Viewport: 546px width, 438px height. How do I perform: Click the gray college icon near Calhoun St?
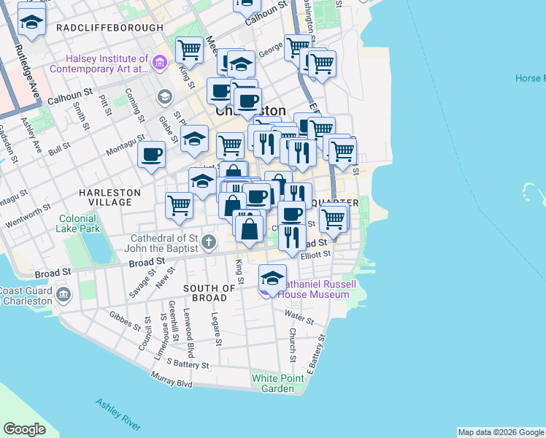[165, 97]
